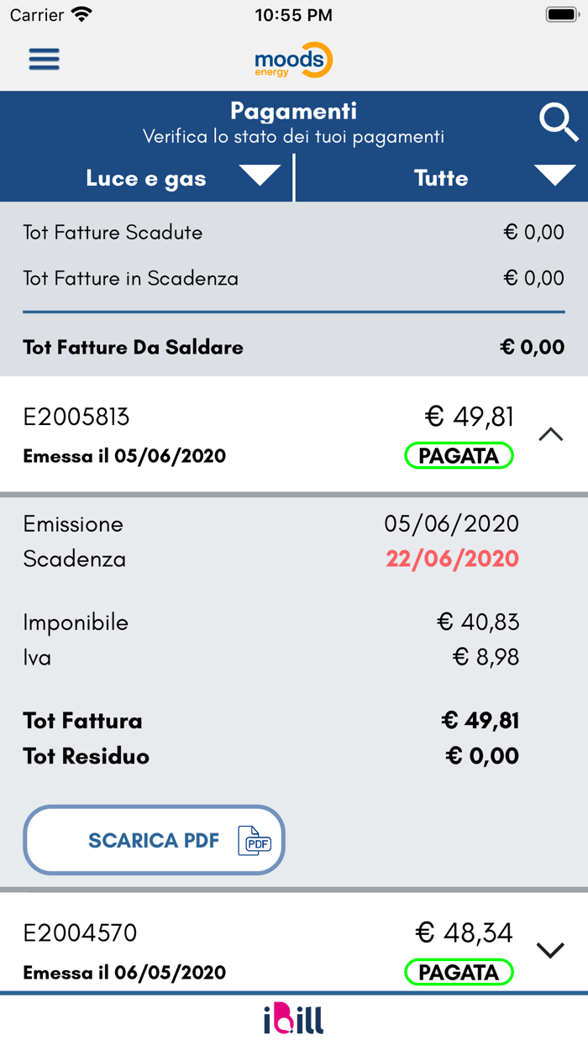
Task: Tap the Moods Energy logo
Action: (293, 60)
